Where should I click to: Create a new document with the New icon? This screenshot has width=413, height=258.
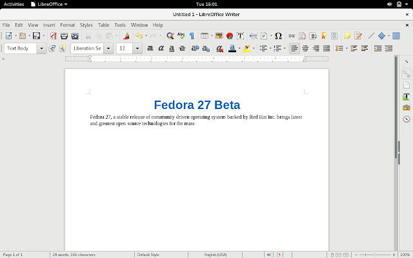(8, 35)
